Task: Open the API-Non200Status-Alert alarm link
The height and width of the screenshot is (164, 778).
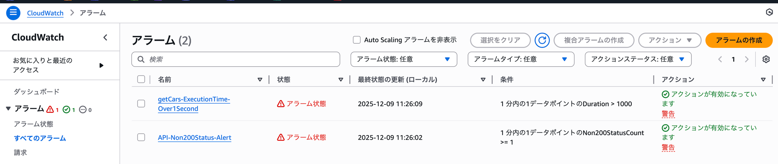Action: (194, 137)
